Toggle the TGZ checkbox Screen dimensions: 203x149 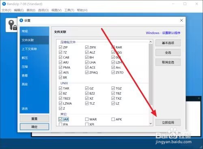[x=113, y=88]
